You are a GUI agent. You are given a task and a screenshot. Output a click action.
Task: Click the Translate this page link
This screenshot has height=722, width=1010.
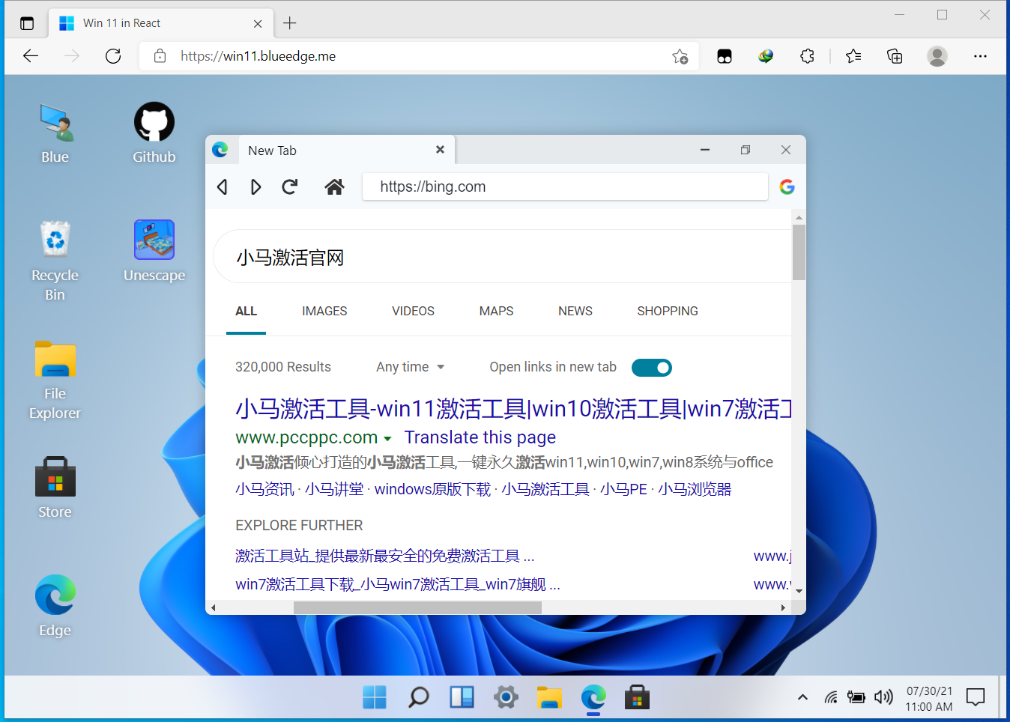click(480, 437)
